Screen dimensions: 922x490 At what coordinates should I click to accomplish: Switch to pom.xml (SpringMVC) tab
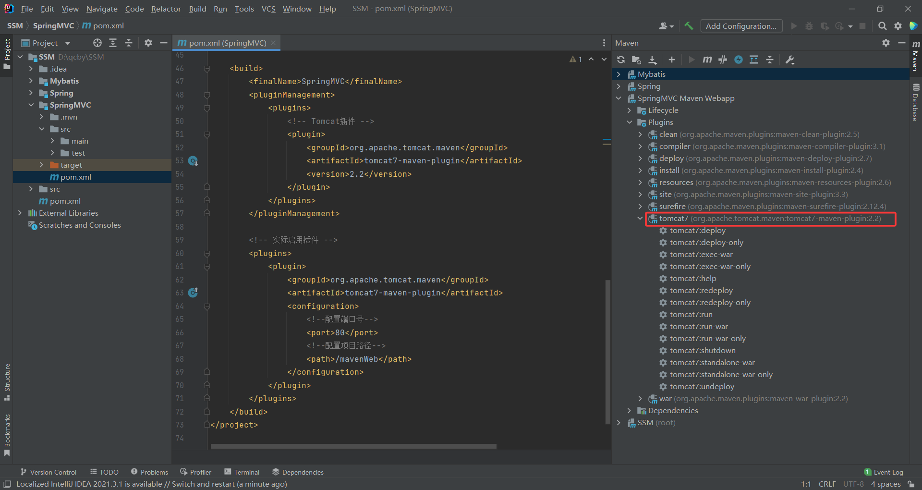coord(227,43)
